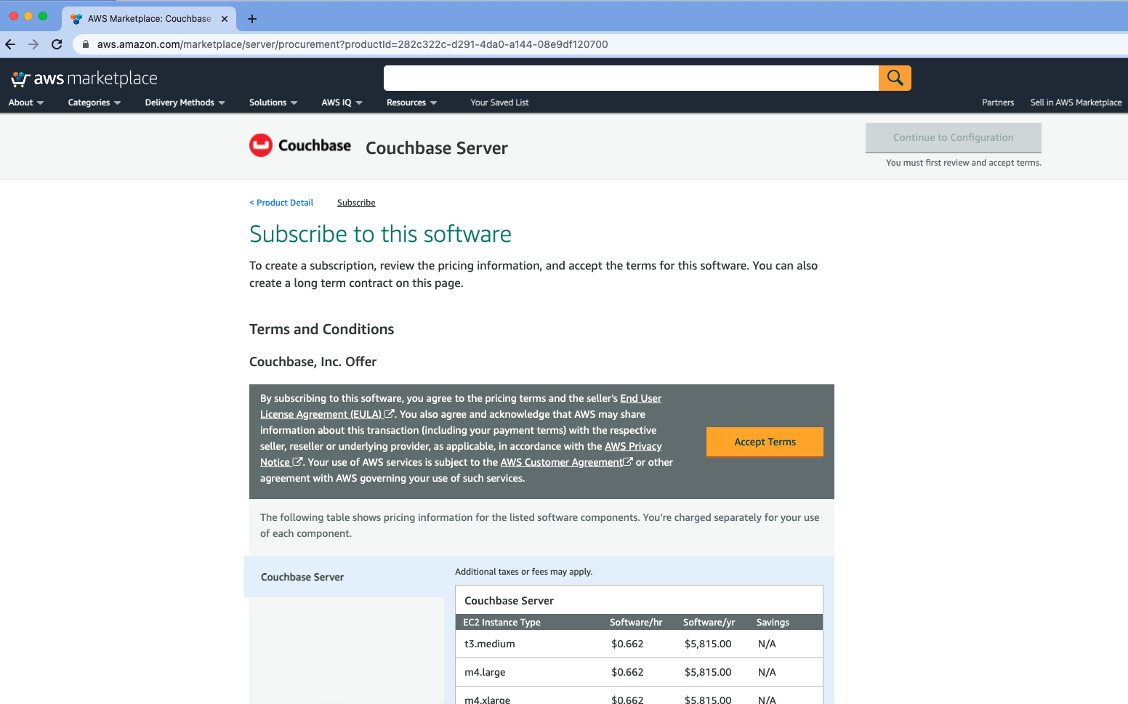The image size is (1128, 704).
Task: Click inside the marketplace search field
Action: click(x=631, y=78)
